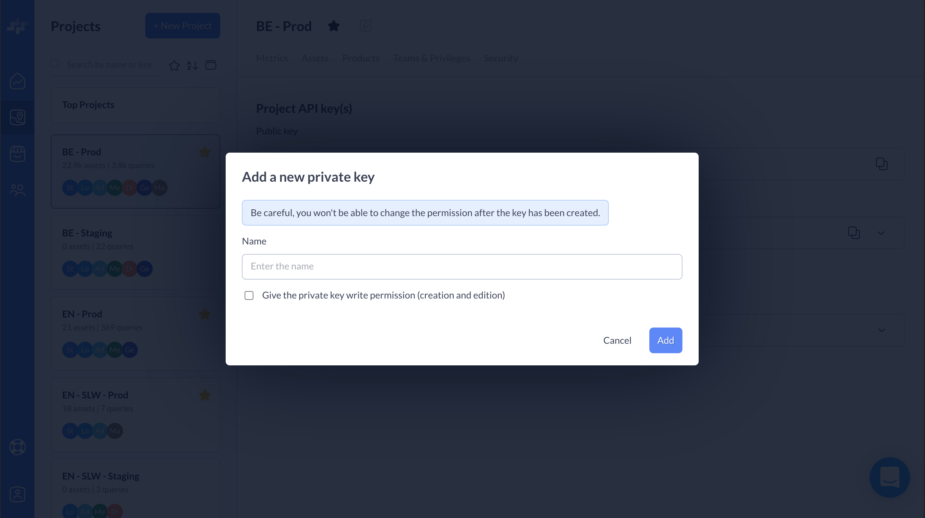
Task: Open the analytics chart sidebar icon
Action: [x=17, y=81]
